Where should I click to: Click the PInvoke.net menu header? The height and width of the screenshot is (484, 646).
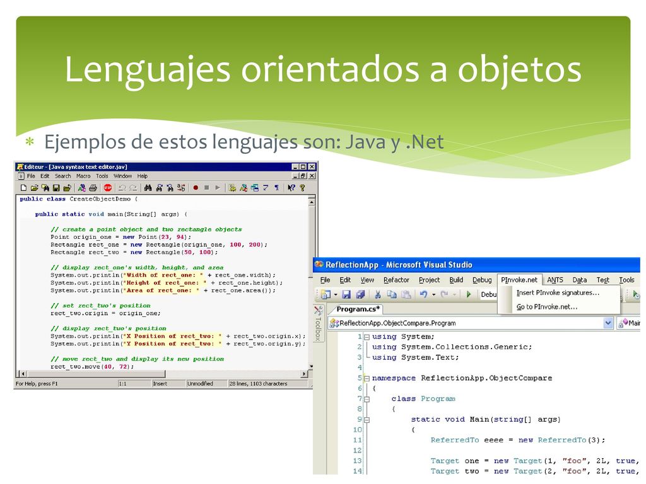click(x=519, y=280)
